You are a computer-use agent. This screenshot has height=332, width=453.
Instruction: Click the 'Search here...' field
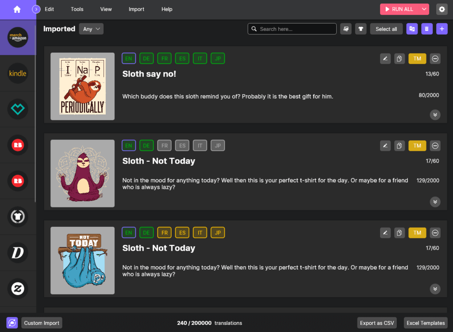[x=294, y=29]
